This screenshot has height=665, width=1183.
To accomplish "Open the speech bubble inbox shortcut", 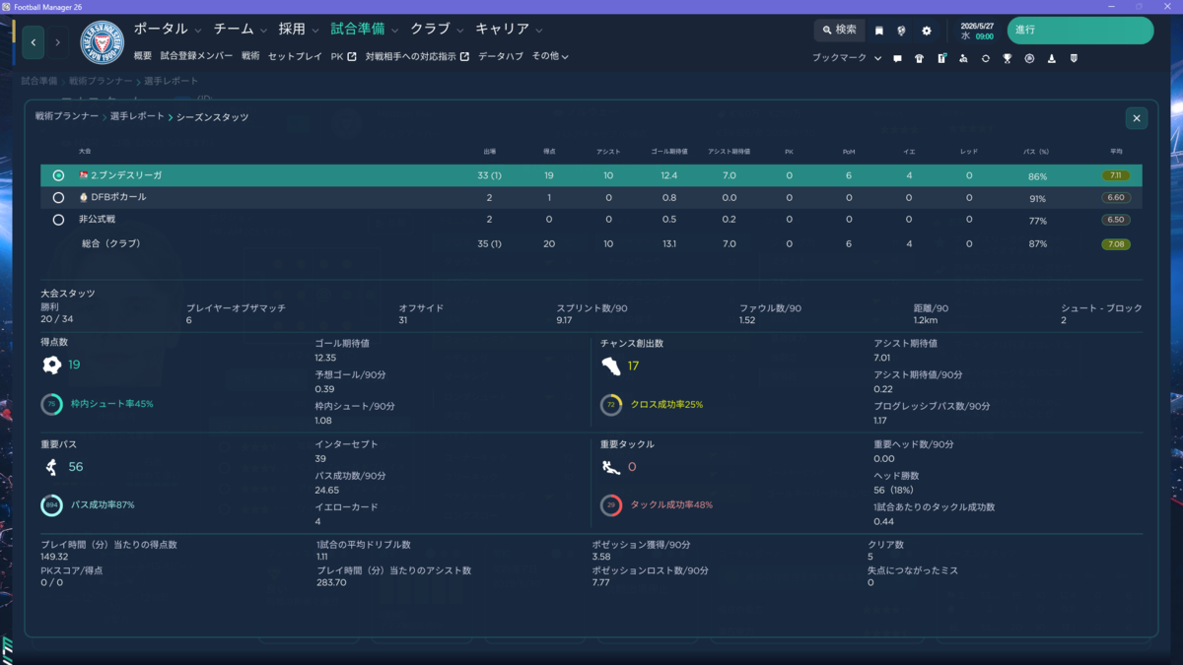I will pyautogui.click(x=897, y=58).
